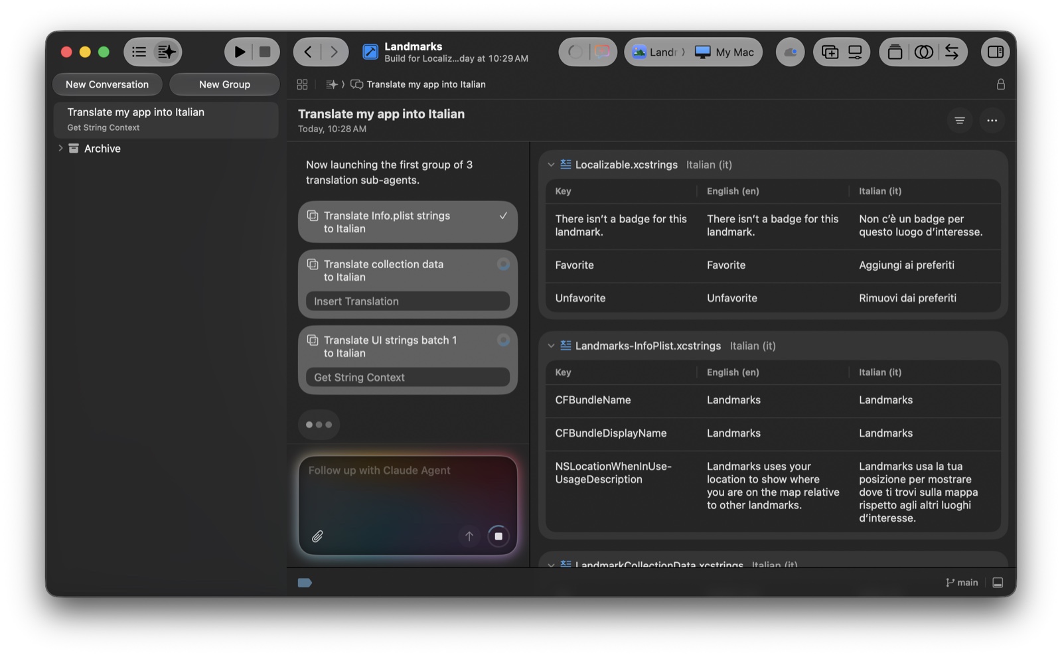Go back in navigation history
Screen dimensions: 1062x657
308,52
